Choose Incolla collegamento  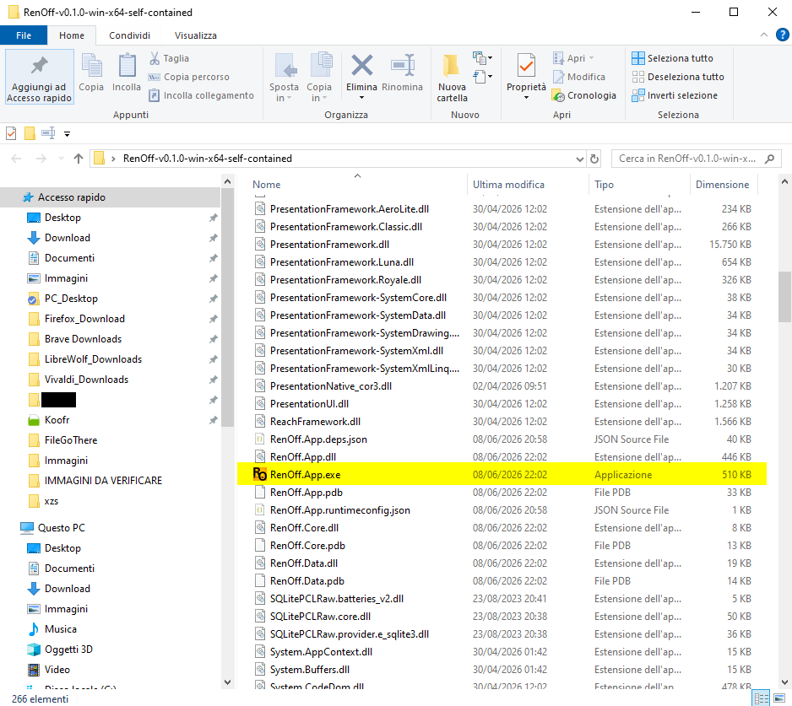pos(201,95)
